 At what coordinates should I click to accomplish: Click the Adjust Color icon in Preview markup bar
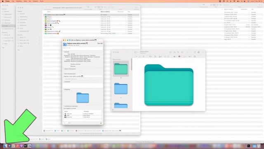[x=165, y=56]
